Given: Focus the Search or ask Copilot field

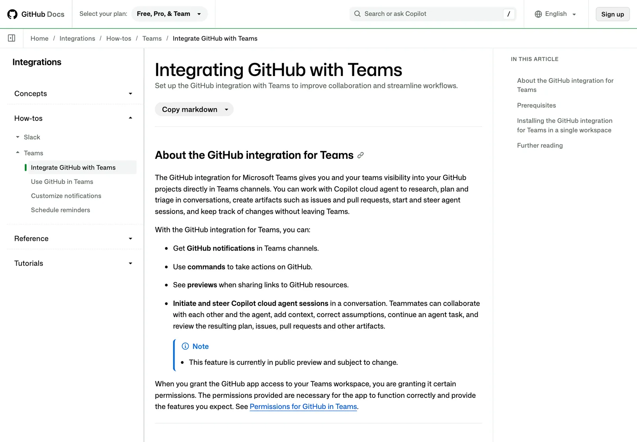Looking at the screenshot, I should point(433,14).
